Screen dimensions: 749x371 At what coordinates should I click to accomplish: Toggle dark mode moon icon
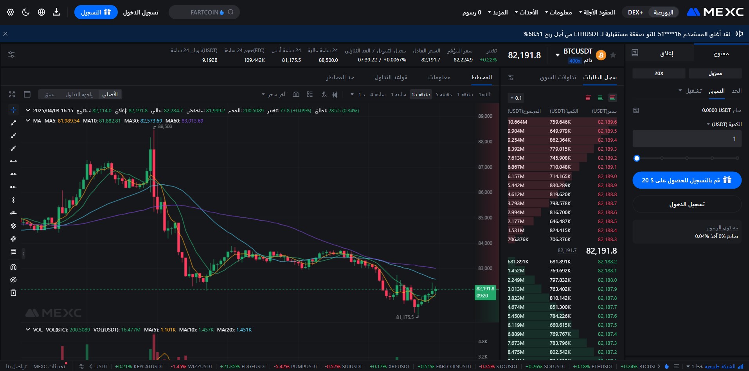[x=26, y=12]
